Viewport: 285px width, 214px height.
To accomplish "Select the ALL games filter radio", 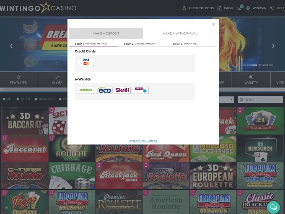I will coord(5,99).
